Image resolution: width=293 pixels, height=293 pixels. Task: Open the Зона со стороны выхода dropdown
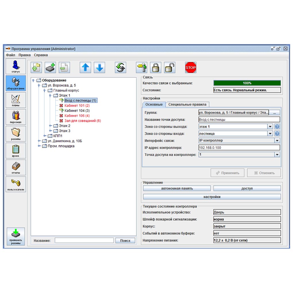pos(270,127)
